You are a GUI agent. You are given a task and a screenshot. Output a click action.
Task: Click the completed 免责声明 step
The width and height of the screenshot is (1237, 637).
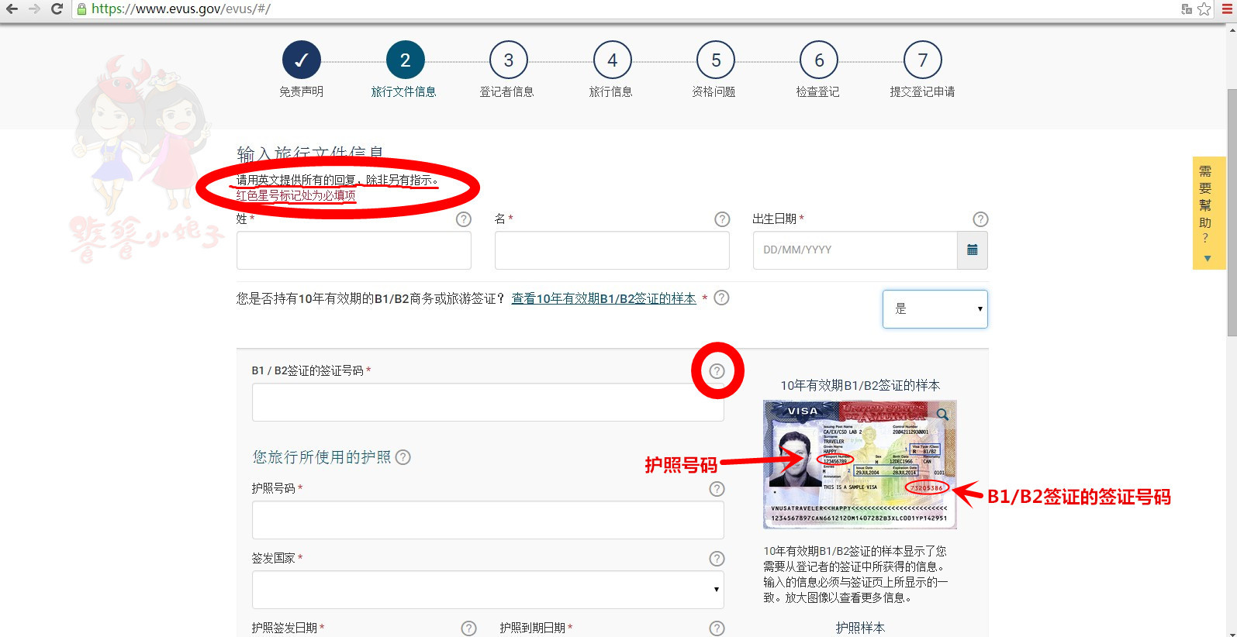tap(302, 60)
